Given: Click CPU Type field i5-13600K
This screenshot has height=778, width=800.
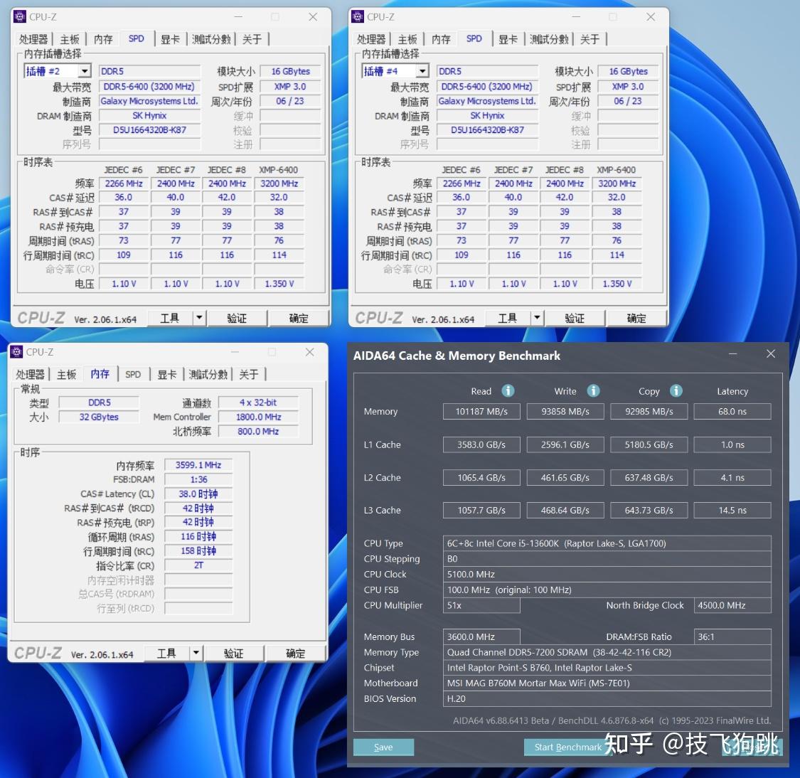Looking at the screenshot, I should (x=607, y=543).
